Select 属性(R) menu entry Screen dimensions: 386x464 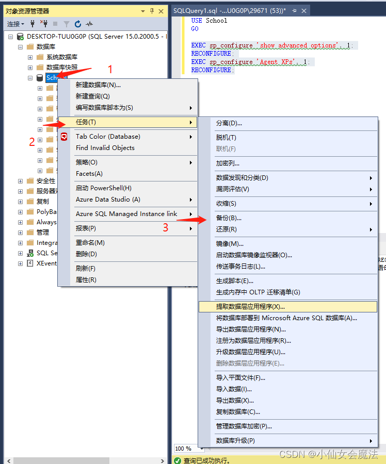pos(128,279)
